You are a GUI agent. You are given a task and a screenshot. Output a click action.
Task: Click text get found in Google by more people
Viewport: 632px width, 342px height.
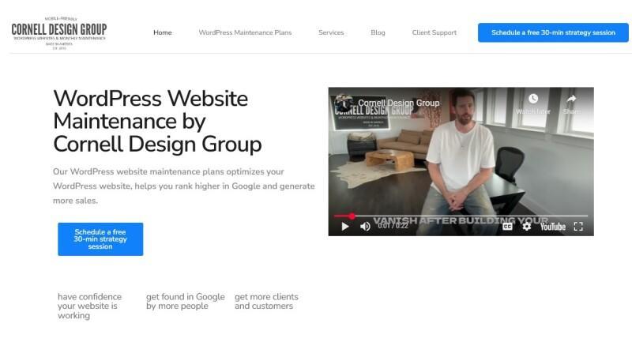(x=186, y=301)
